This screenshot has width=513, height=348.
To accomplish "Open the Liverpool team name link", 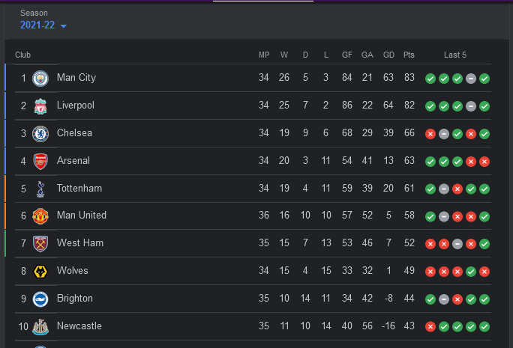I will pos(76,106).
